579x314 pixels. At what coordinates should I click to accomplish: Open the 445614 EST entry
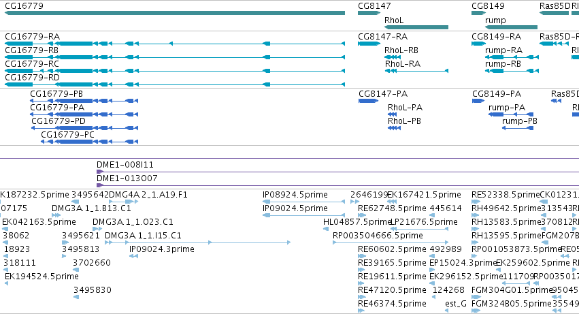(x=433, y=215)
